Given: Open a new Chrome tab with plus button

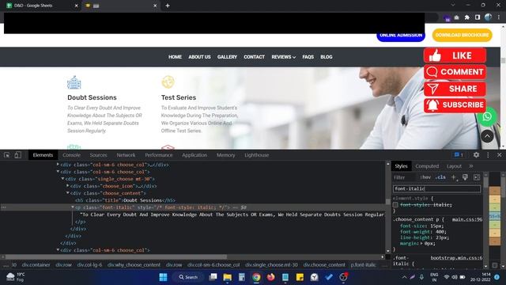Looking at the screenshot, I should coord(168,6).
